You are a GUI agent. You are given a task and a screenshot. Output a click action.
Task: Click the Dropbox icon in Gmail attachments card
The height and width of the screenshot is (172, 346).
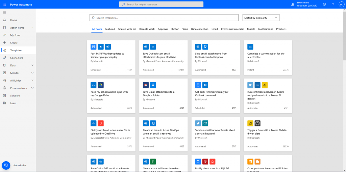pos(153,85)
